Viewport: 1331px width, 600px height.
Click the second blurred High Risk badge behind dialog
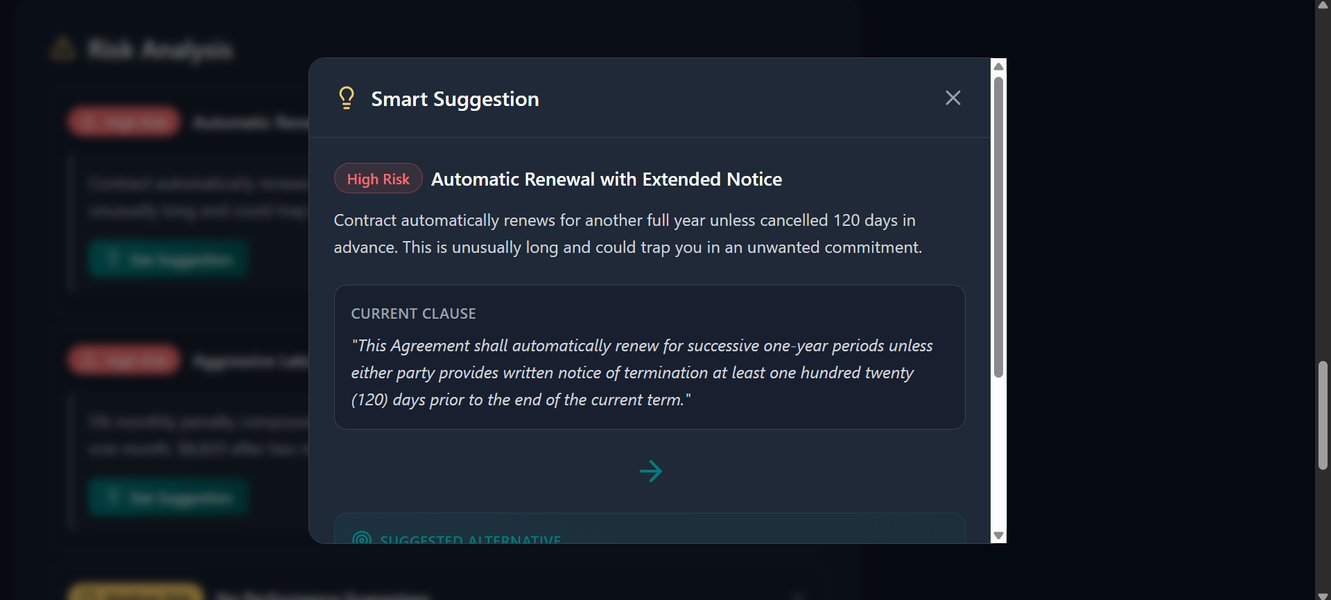pos(124,360)
